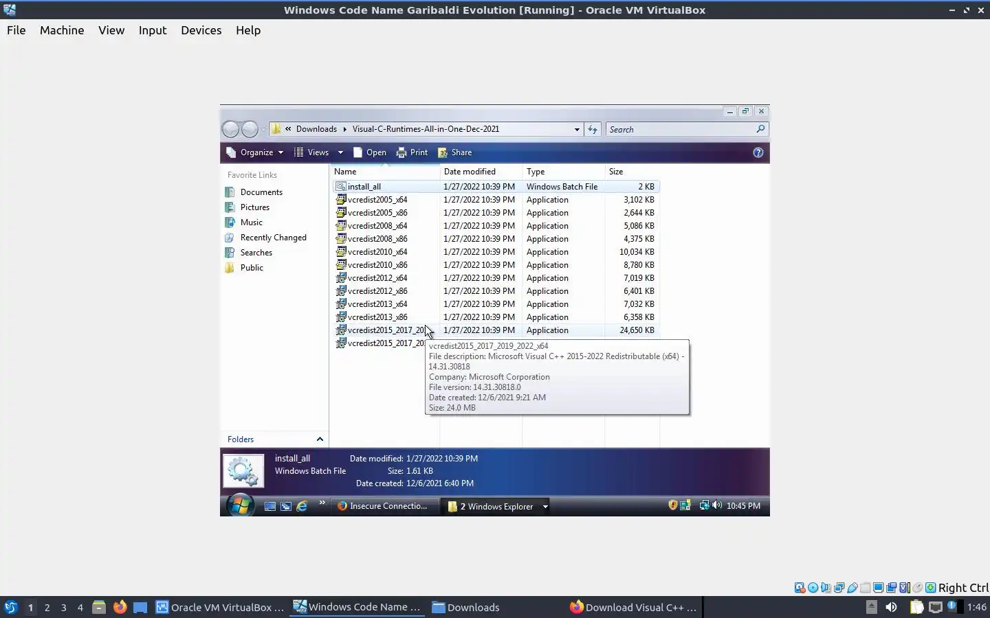Click Windows Security shield tray icon
990x618 pixels.
pos(673,505)
